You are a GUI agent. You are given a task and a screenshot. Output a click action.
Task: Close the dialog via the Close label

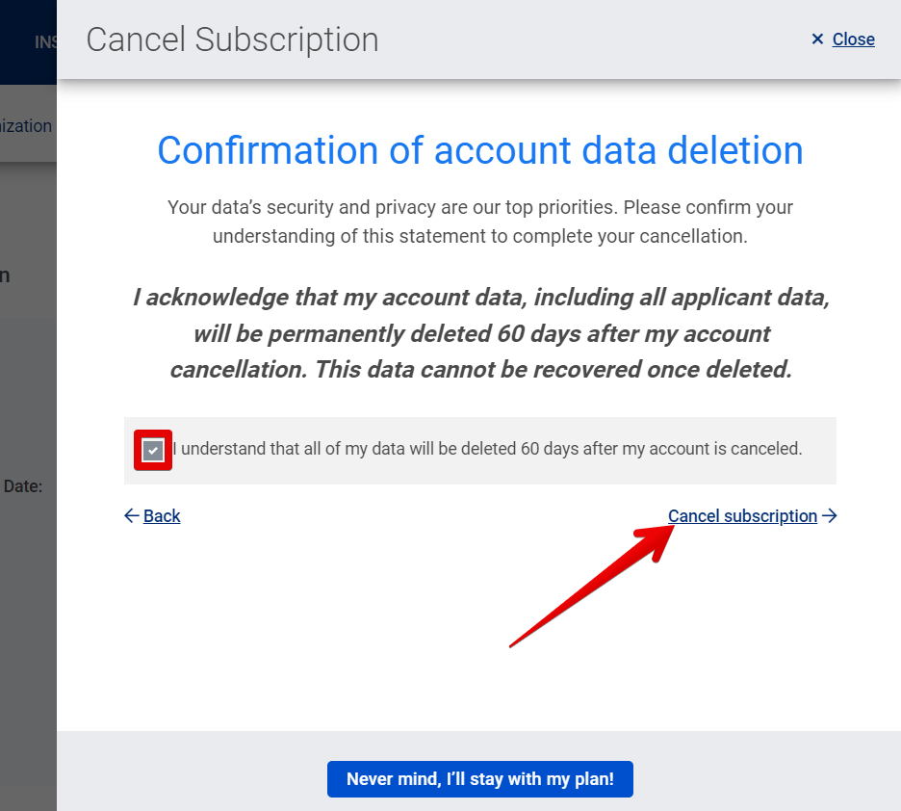coord(853,39)
